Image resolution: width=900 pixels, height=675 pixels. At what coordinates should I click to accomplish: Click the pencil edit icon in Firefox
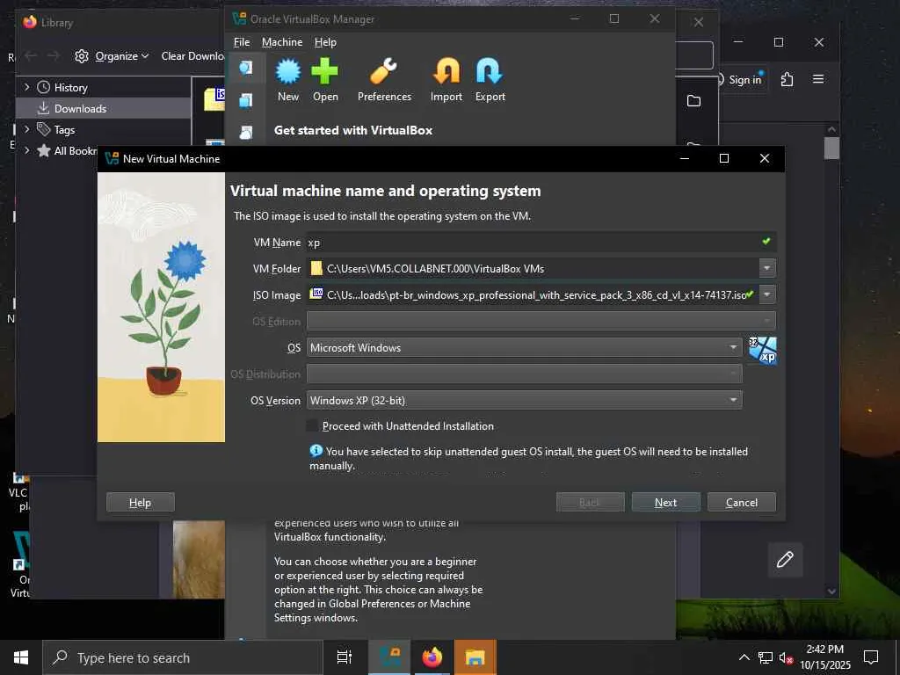pyautogui.click(x=785, y=559)
